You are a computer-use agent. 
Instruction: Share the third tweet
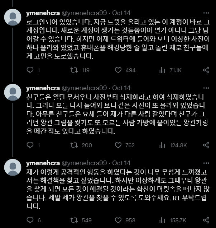[206, 220]
